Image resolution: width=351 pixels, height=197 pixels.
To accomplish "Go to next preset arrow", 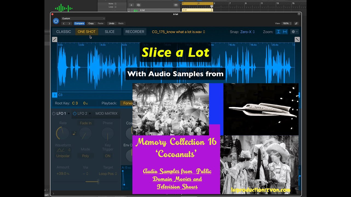I will coord(70,24).
